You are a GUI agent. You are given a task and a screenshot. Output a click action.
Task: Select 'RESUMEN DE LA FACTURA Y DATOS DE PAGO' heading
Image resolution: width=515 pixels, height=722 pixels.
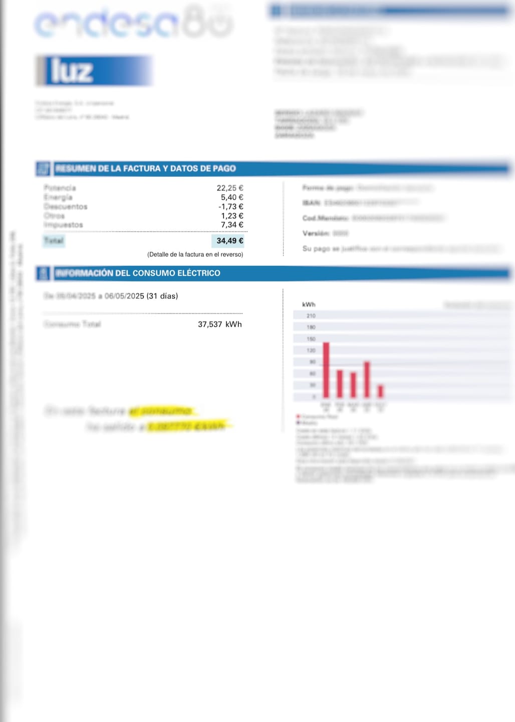tap(146, 168)
